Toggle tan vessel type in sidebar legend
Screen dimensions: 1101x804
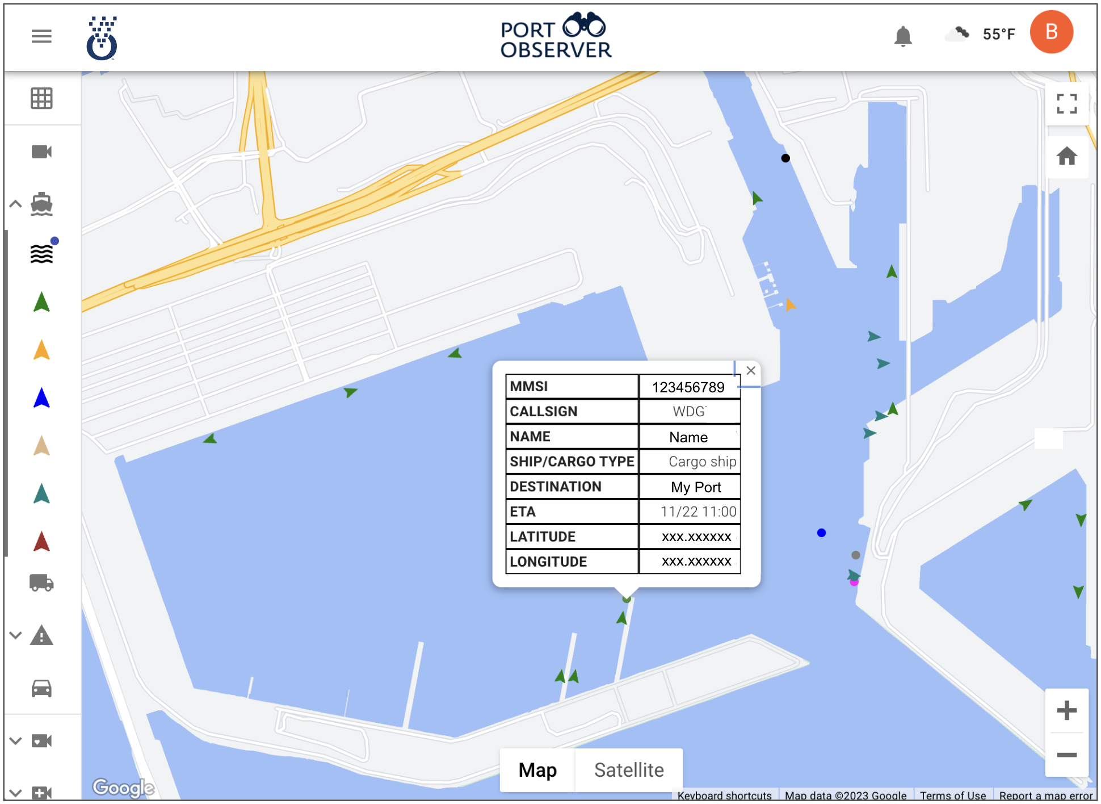coord(41,446)
